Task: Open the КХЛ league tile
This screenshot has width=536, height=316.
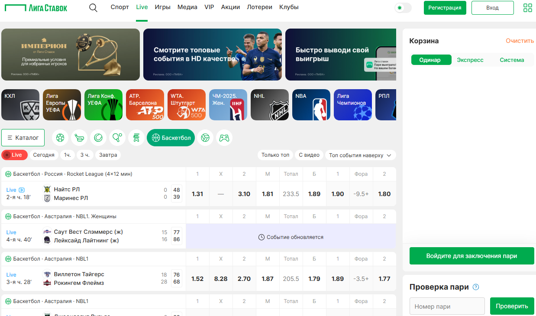Action: click(20, 105)
